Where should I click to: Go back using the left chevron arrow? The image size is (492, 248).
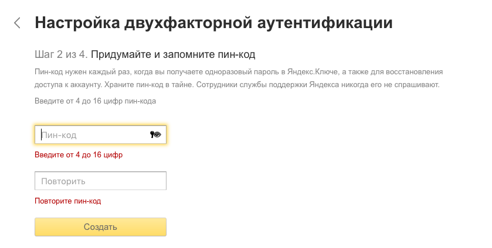(x=17, y=23)
